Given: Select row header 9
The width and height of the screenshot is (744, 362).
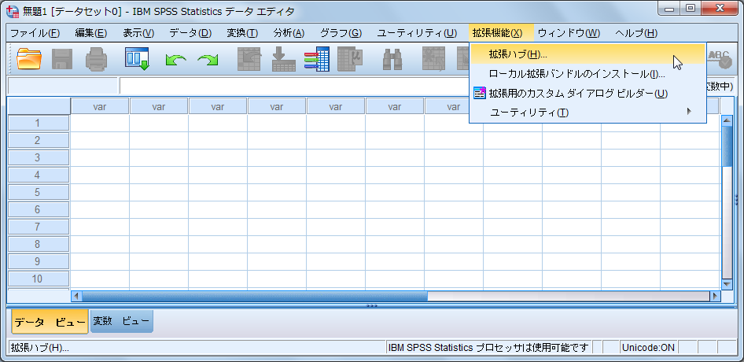Looking at the screenshot, I should pyautogui.click(x=39, y=261).
